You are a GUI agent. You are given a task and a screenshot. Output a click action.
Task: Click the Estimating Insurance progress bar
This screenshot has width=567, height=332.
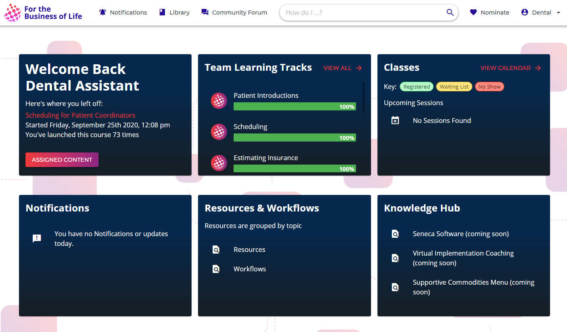tap(295, 169)
